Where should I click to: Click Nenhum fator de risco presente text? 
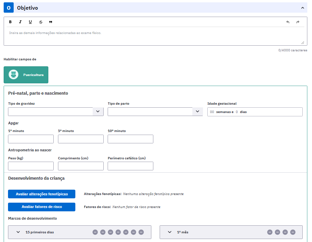point(136,207)
